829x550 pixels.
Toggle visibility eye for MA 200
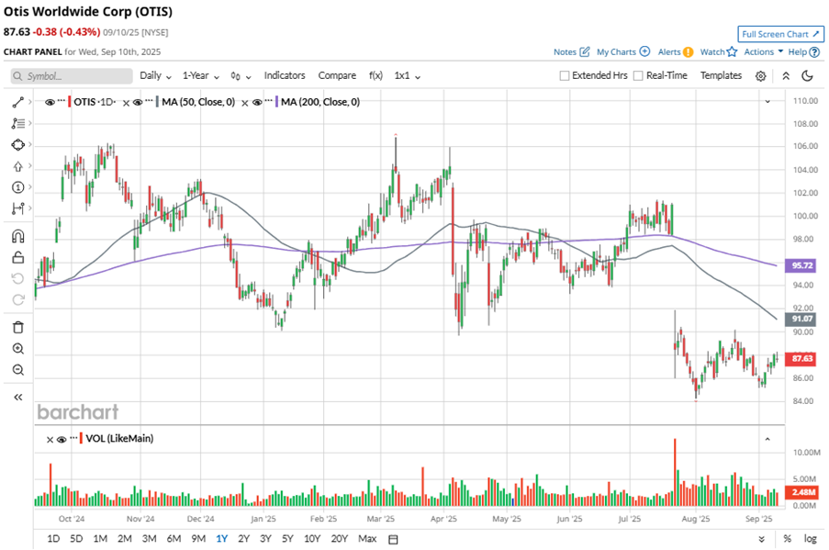[x=257, y=102]
